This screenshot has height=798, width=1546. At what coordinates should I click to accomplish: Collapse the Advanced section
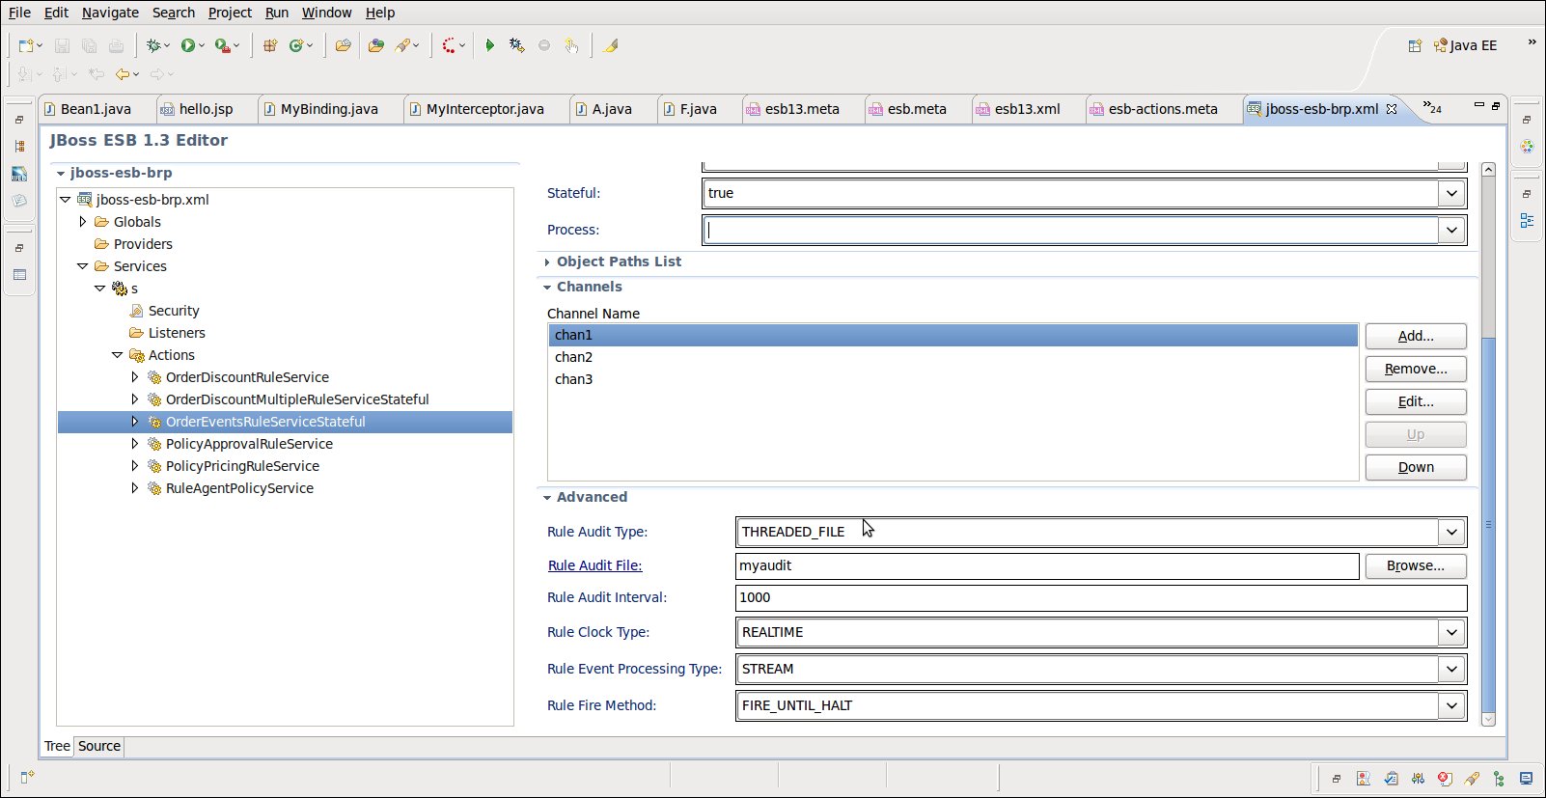547,497
